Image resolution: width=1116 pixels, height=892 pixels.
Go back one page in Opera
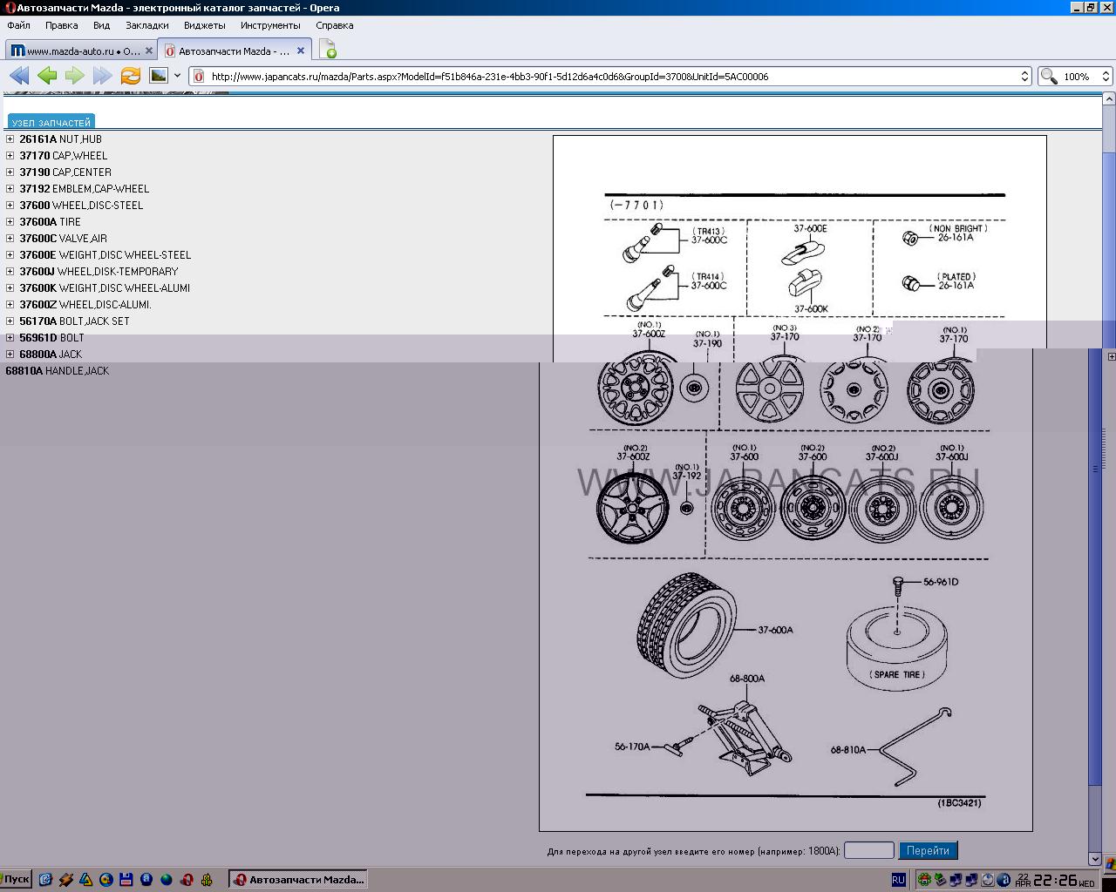(x=47, y=76)
